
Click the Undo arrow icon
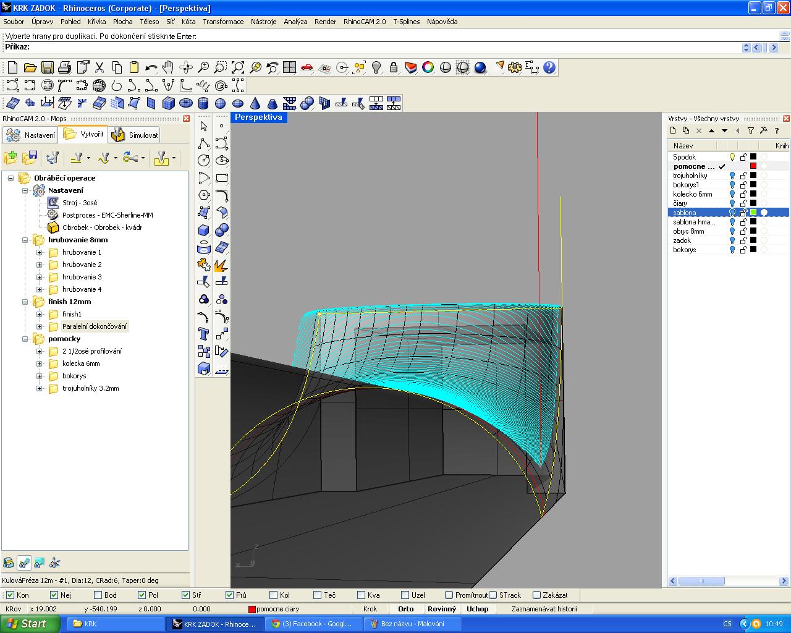tap(151, 67)
